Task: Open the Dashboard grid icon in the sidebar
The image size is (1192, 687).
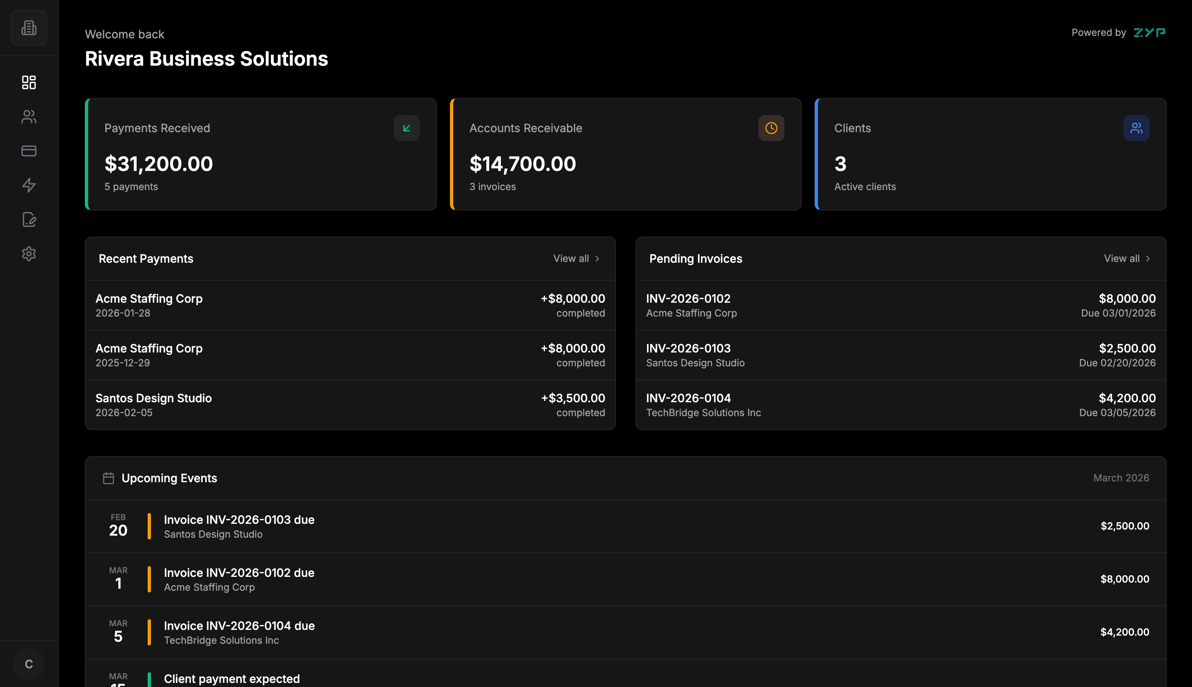Action: click(x=29, y=82)
